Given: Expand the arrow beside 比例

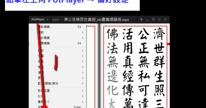Looking at the screenshot, I should point(83,96).
